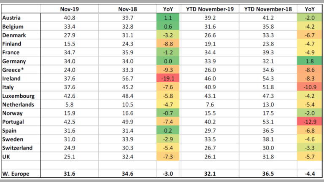324x182 pixels.
Task: Select the W. Europe total row label
Action: click(15, 174)
